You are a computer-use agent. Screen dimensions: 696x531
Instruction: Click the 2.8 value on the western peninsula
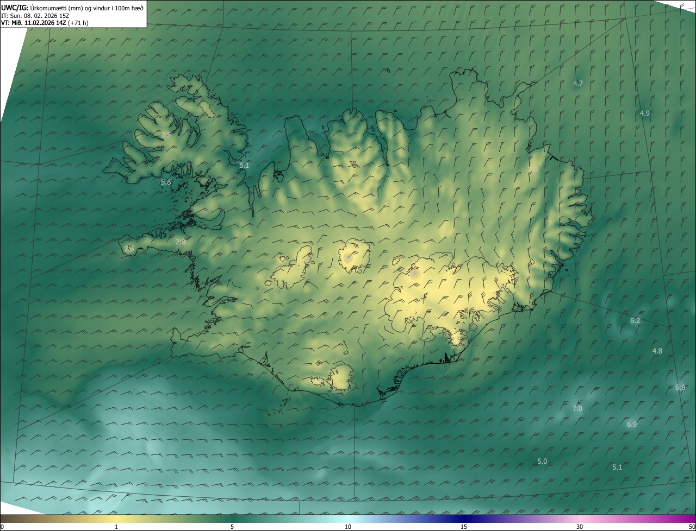[181, 242]
